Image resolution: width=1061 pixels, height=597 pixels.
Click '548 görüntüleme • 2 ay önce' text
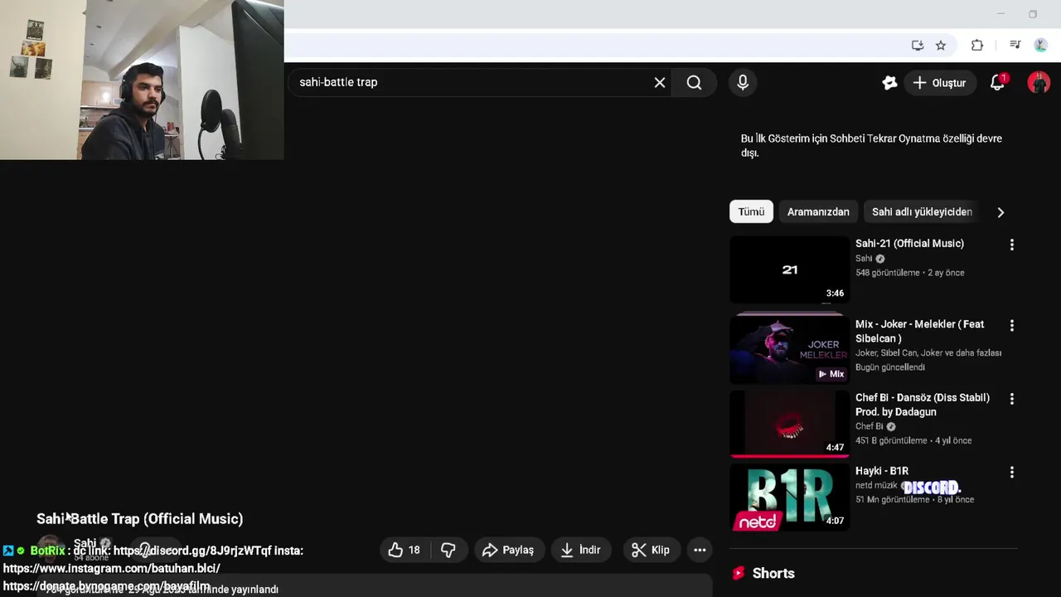coord(909,273)
